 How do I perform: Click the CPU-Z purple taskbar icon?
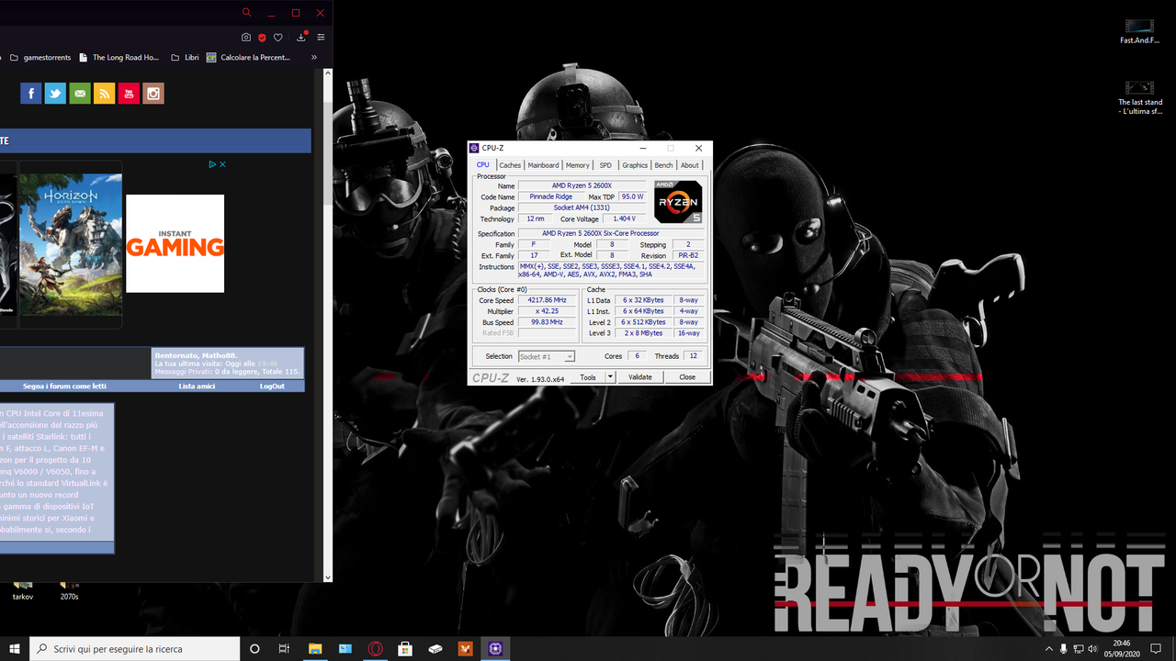(x=496, y=649)
